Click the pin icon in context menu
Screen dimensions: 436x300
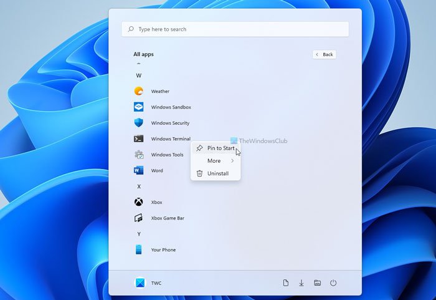pos(199,148)
